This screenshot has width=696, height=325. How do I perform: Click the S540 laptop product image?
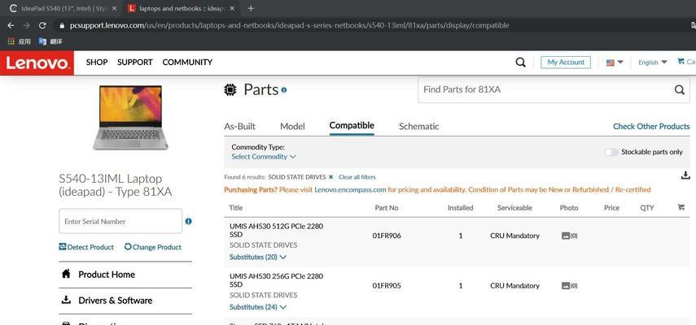(130, 117)
